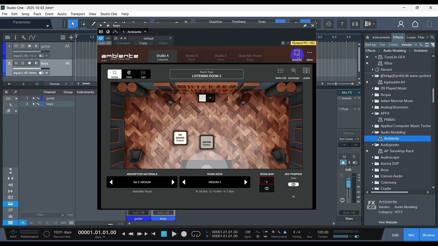Open the Start page home icon
Viewport: 438px width, 246px height.
(415, 24)
